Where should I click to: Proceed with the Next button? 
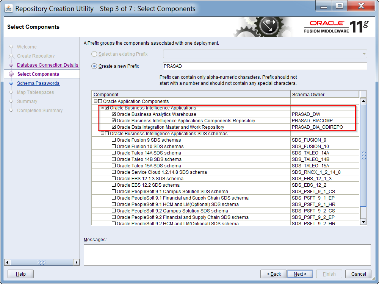[x=300, y=274]
